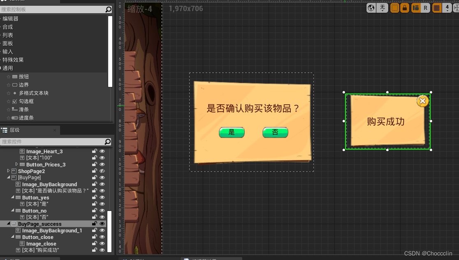Collapse the Button_close tree node
Viewport: 459px width, 260px height.
pyautogui.click(x=13, y=237)
